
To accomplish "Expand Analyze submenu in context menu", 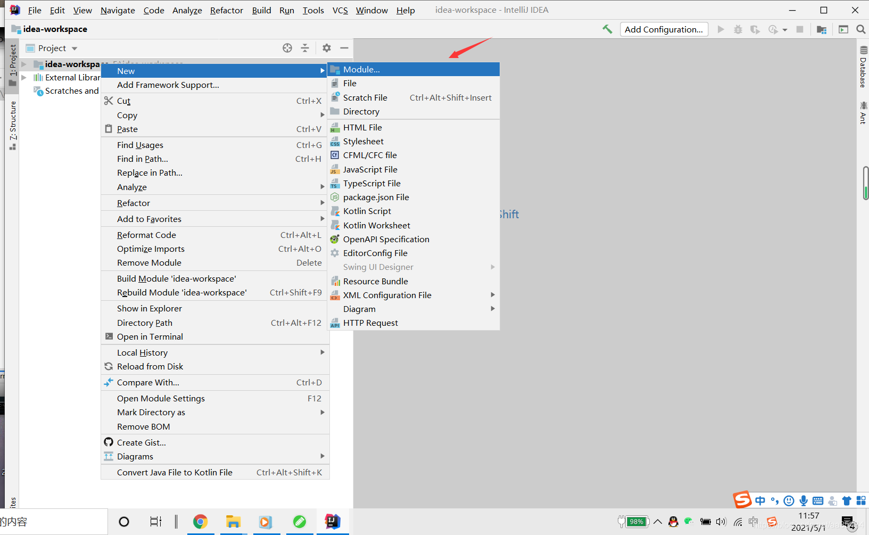I will click(215, 187).
